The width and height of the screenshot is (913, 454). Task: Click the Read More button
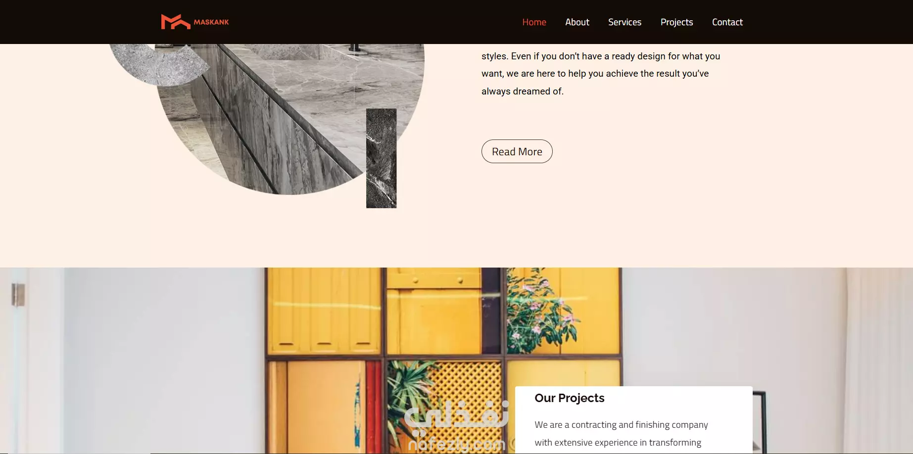click(517, 151)
